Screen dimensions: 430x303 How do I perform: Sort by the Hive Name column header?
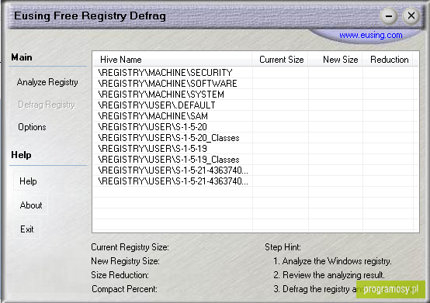(172, 60)
